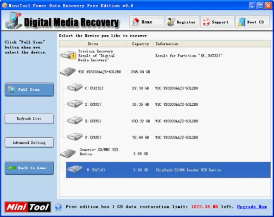Start the Full Scan

tap(29, 89)
